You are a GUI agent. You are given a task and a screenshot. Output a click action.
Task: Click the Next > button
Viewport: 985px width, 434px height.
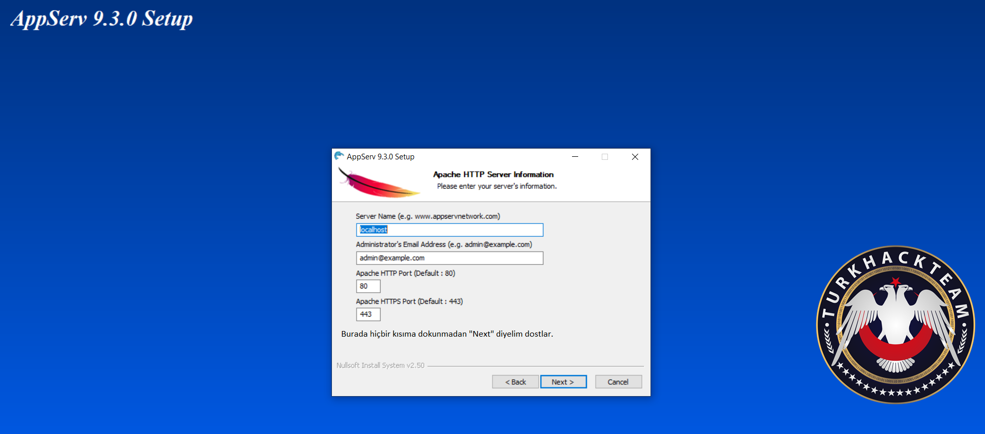tap(563, 382)
